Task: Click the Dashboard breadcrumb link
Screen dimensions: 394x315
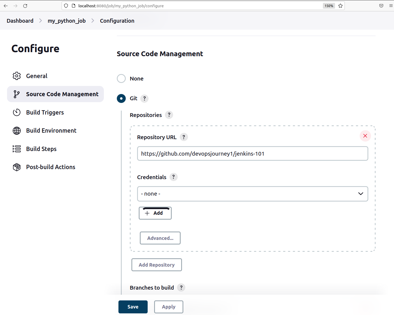Action: point(20,21)
